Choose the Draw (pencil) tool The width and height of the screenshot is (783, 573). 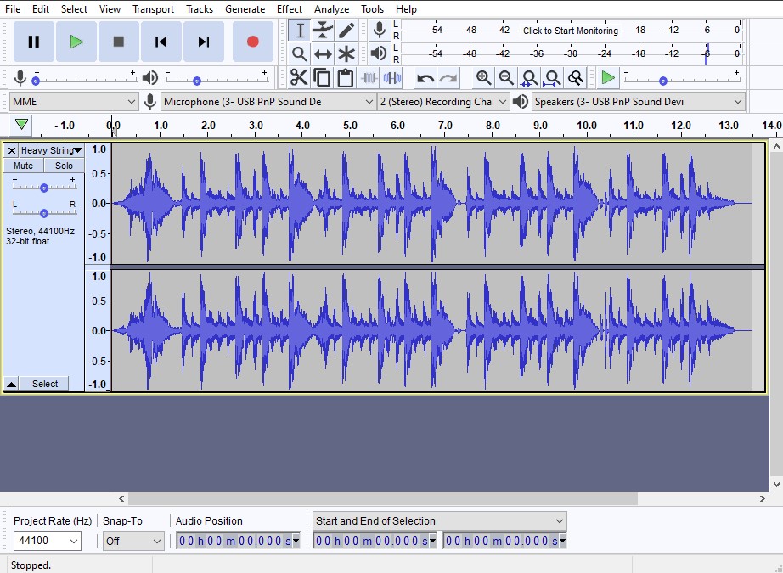coord(346,31)
